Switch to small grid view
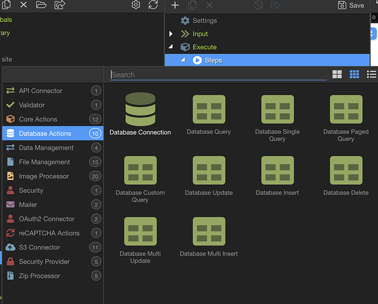Screen dimensions: 378x304 point(354,74)
